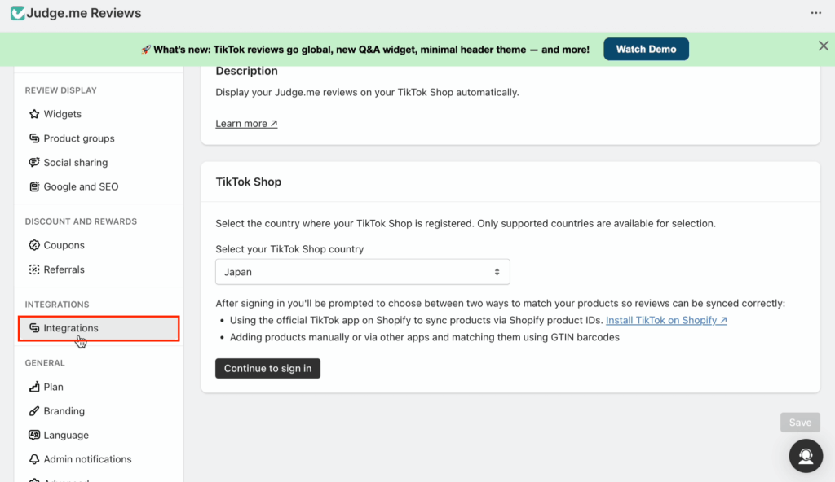
Task: Click the Social sharing icon
Action: click(34, 163)
